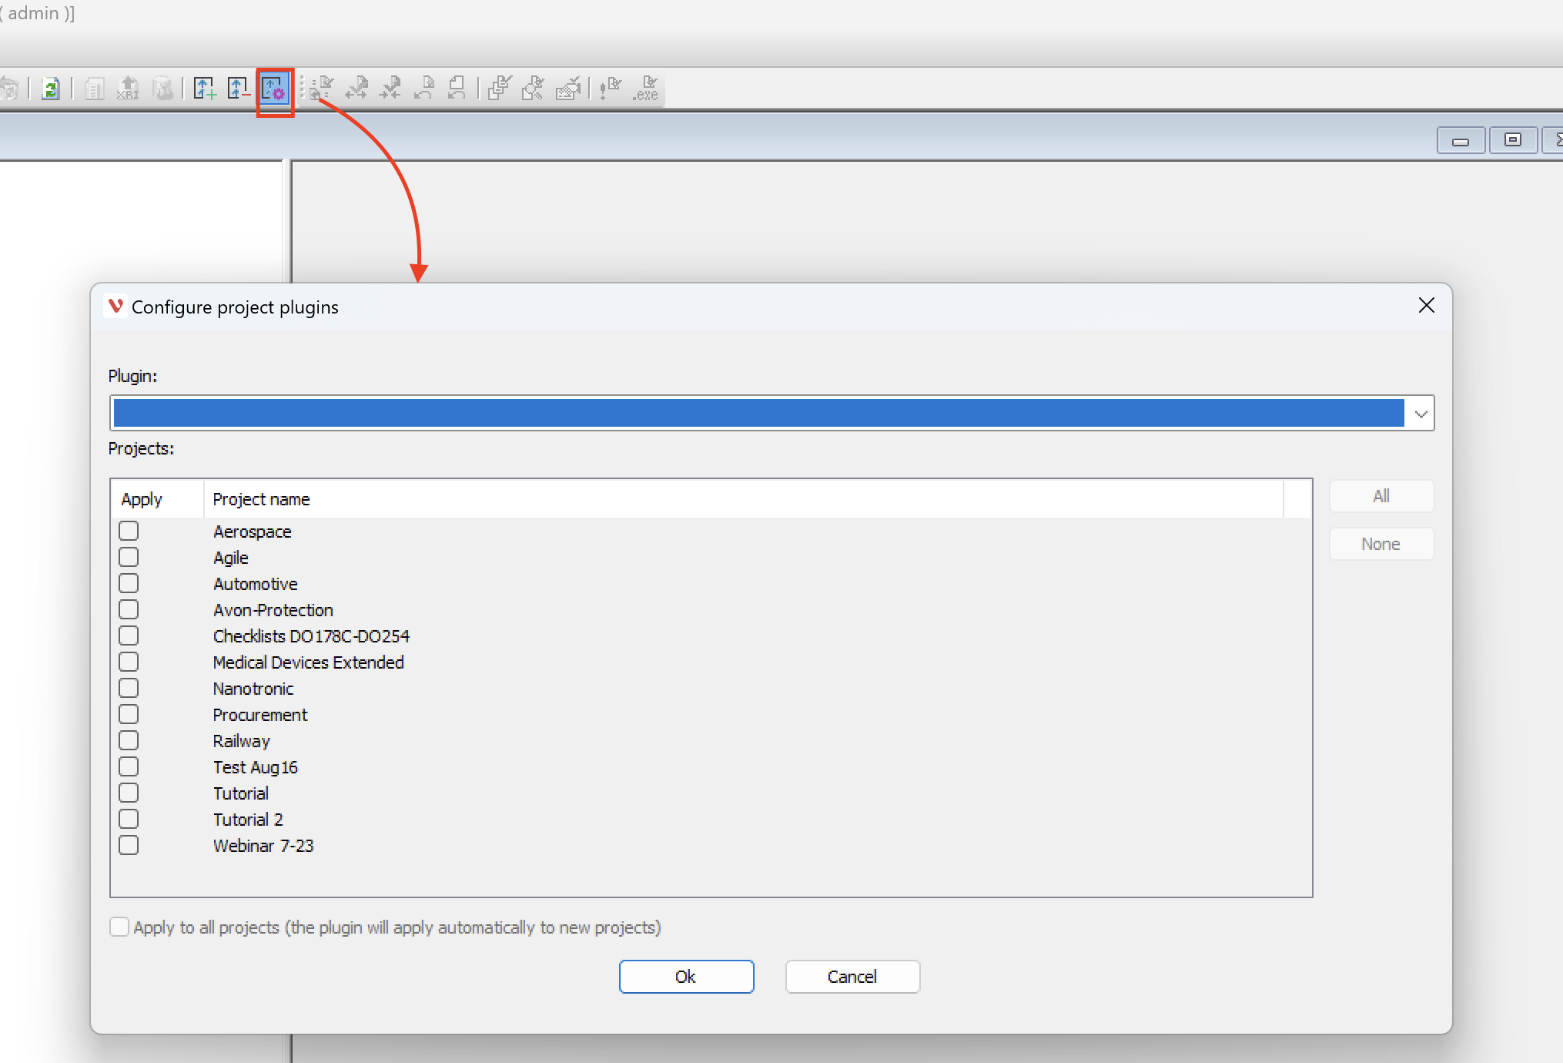Check the Railway project checkbox
The width and height of the screenshot is (1563, 1063).
[129, 740]
